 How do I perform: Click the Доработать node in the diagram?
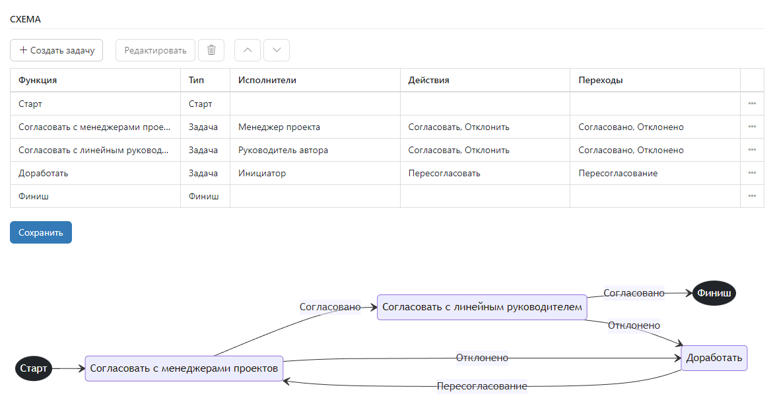click(x=714, y=358)
